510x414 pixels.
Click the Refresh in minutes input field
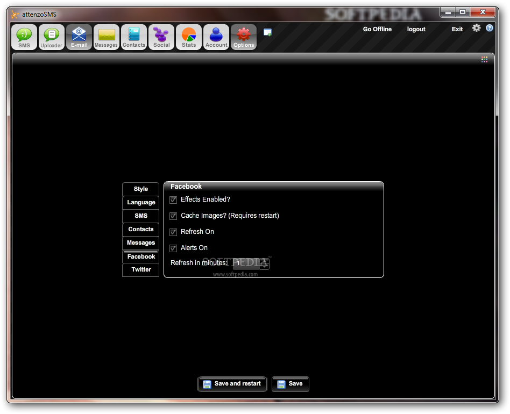coord(246,263)
